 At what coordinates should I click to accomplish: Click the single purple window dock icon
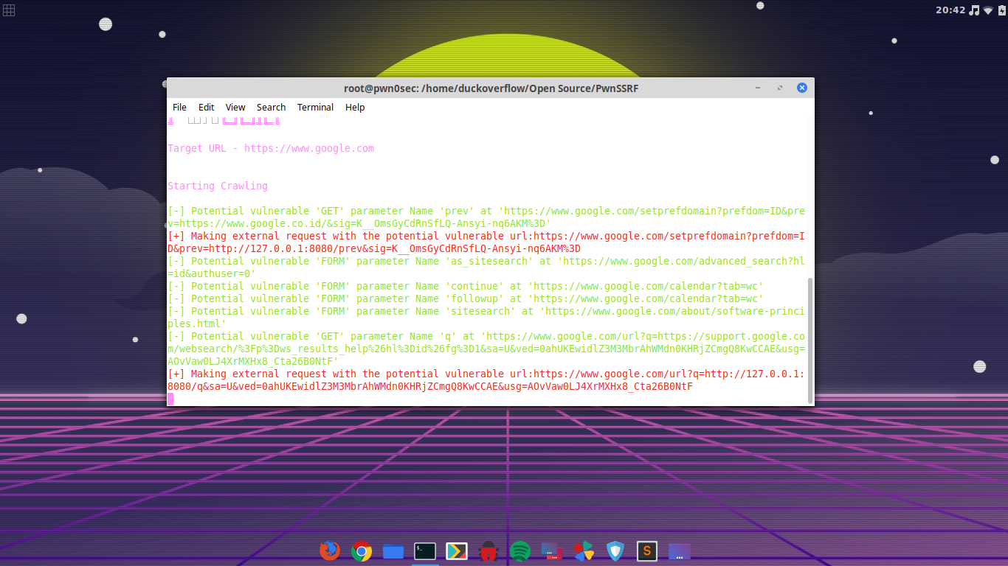[679, 551]
